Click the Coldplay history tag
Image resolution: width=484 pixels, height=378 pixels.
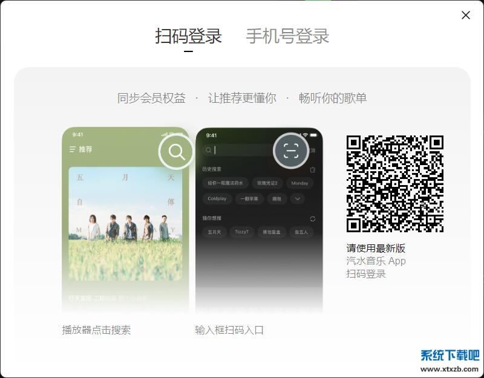pos(217,199)
